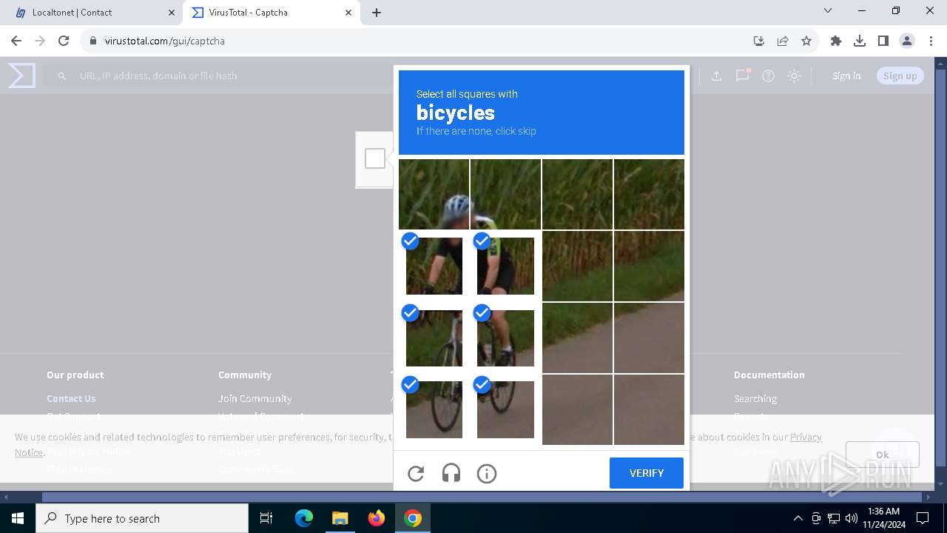This screenshot has height=533, width=947.
Task: Click the horizontal scrollbar at page bottom
Action: pos(482,497)
